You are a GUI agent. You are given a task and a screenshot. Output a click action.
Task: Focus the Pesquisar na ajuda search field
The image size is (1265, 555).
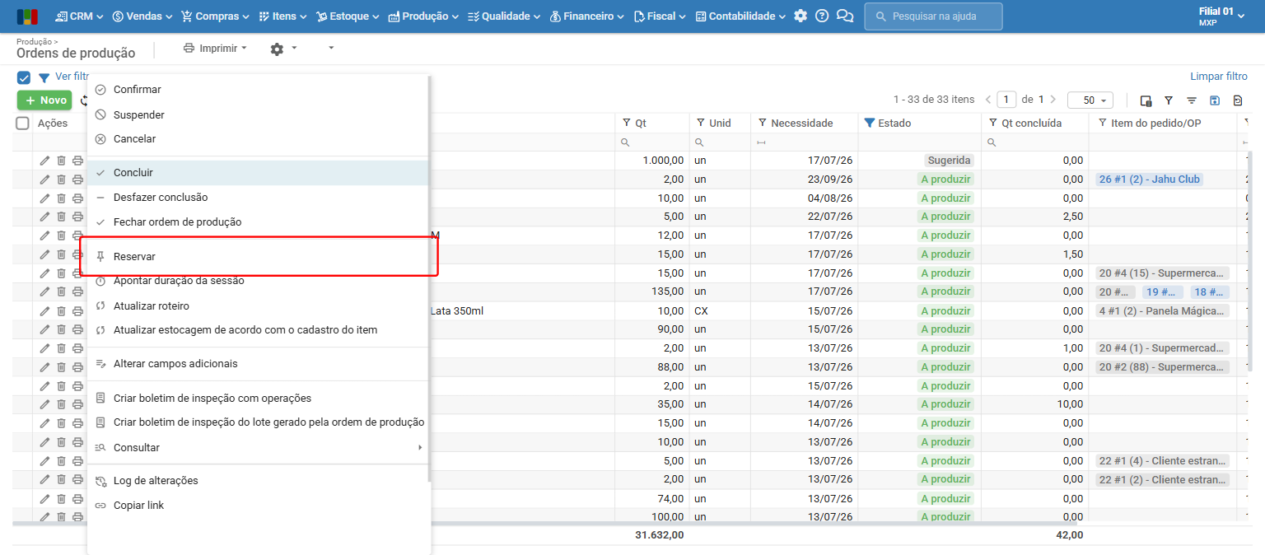pyautogui.click(x=933, y=16)
